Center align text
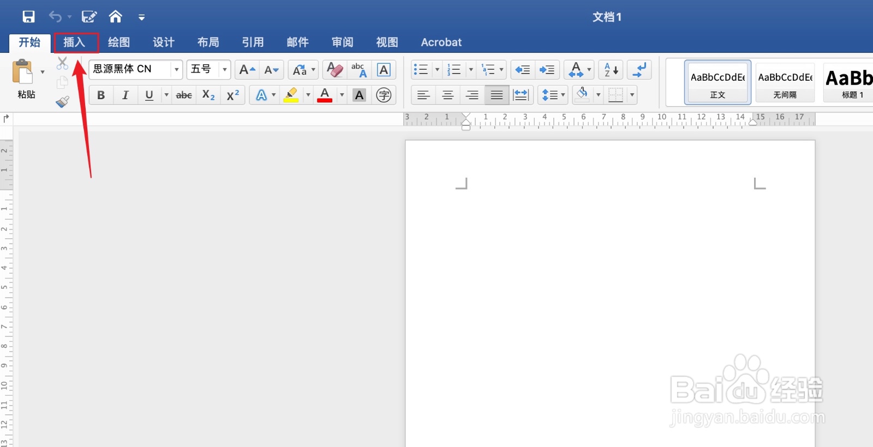This screenshot has width=873, height=447. tap(448, 95)
